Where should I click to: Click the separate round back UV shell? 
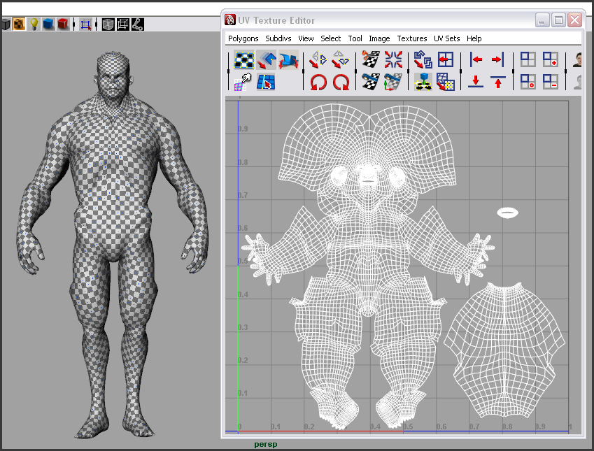pyautogui.click(x=504, y=350)
